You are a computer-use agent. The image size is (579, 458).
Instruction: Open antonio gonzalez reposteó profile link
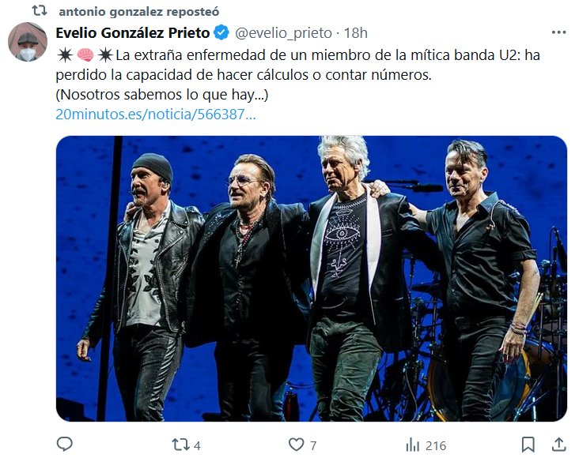tap(139, 11)
